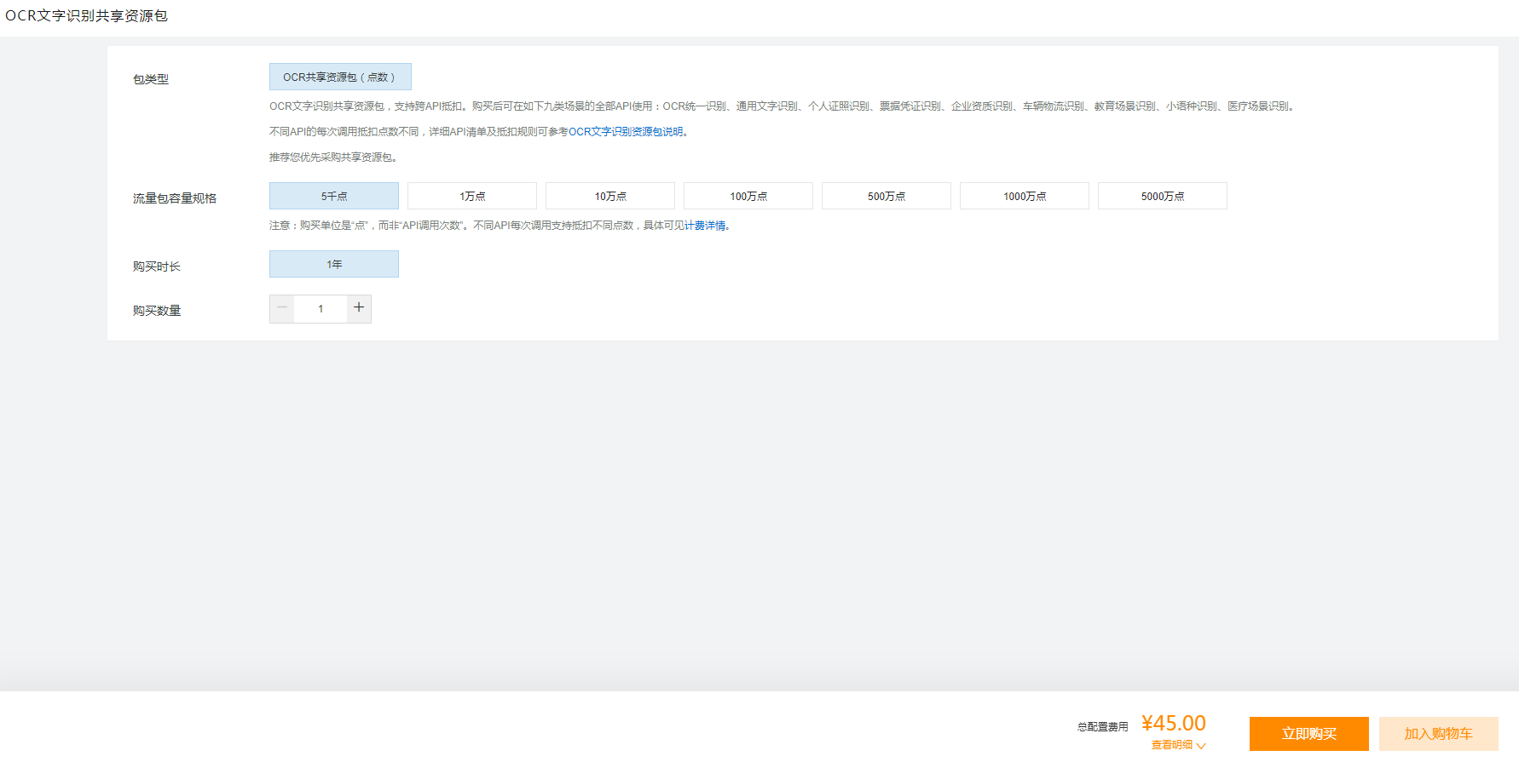Click the 购买时长 label
This screenshot has height=762, width=1519.
157,266
